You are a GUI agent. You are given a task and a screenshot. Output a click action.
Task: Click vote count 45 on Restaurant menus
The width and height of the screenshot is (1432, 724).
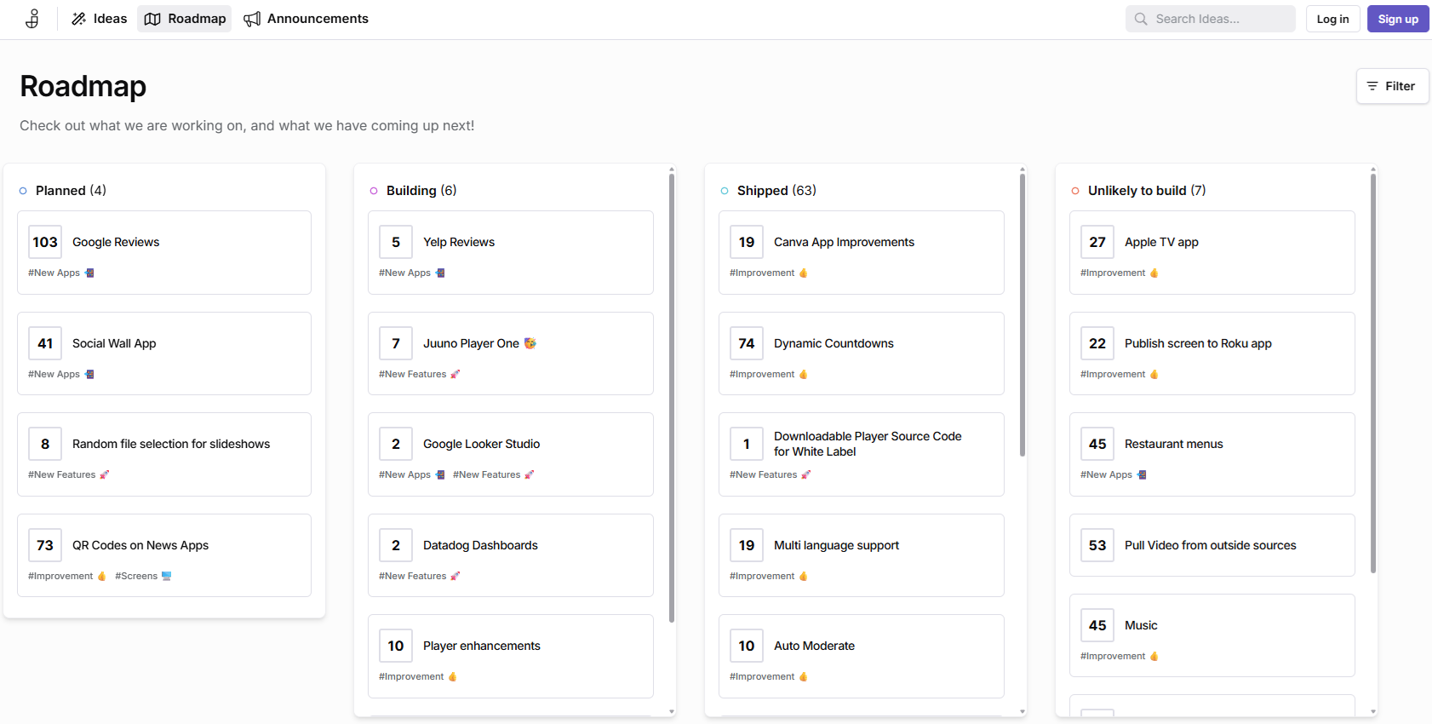coord(1097,444)
